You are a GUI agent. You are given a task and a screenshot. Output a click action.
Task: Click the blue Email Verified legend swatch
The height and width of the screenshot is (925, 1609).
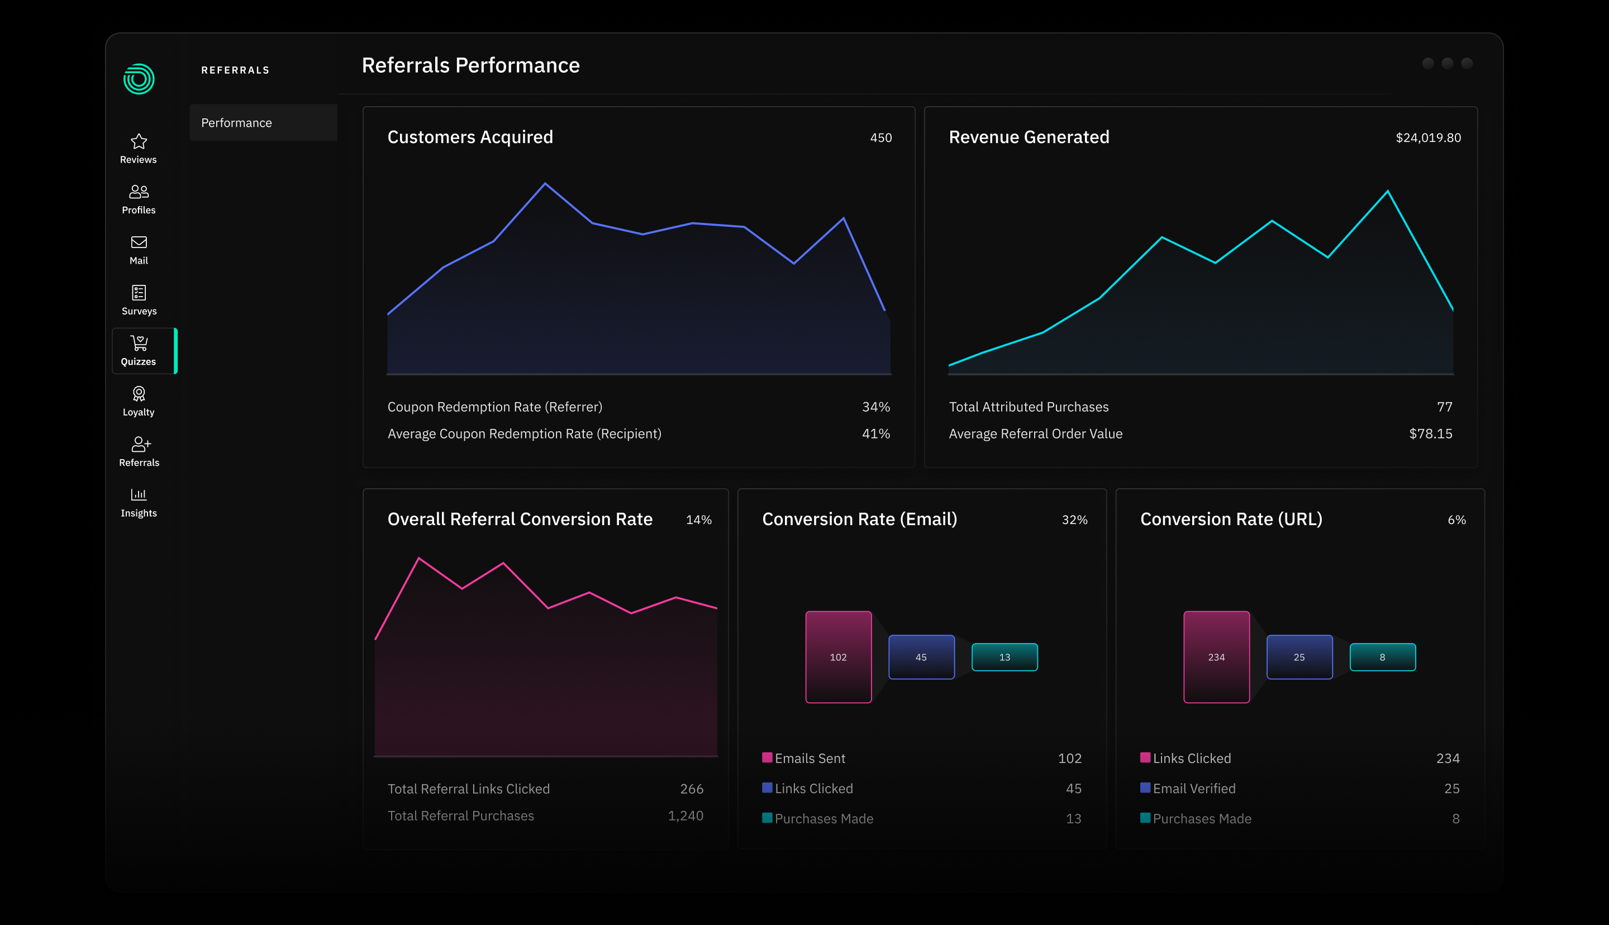pyautogui.click(x=1145, y=787)
